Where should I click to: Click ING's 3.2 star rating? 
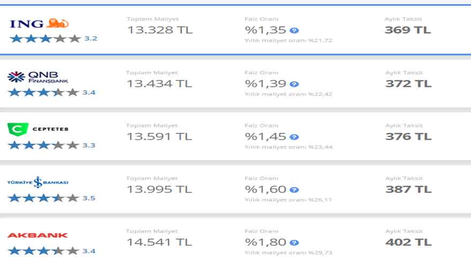[x=53, y=39]
